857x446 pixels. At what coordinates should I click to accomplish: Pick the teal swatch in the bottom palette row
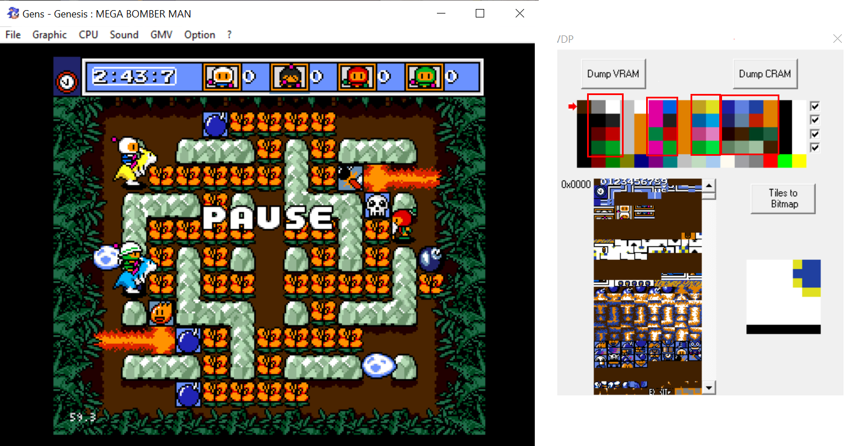click(x=670, y=161)
